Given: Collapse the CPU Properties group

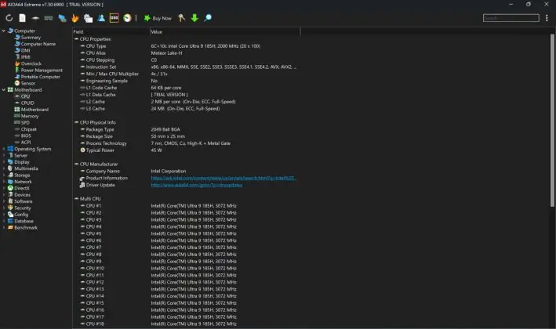Looking at the screenshot, I should (x=76, y=39).
